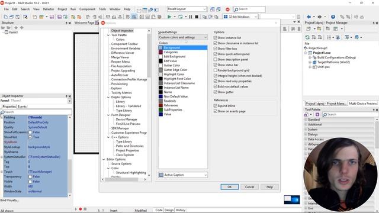Collapse the C++ Options tree node
379x213 pixels.
pos(108,137)
